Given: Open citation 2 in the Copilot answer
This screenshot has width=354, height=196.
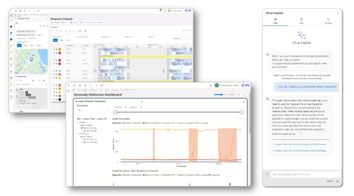Looking at the screenshot, I should point(301,133).
